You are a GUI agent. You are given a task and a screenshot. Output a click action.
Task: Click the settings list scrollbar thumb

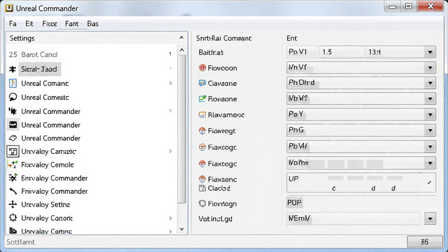(182, 129)
